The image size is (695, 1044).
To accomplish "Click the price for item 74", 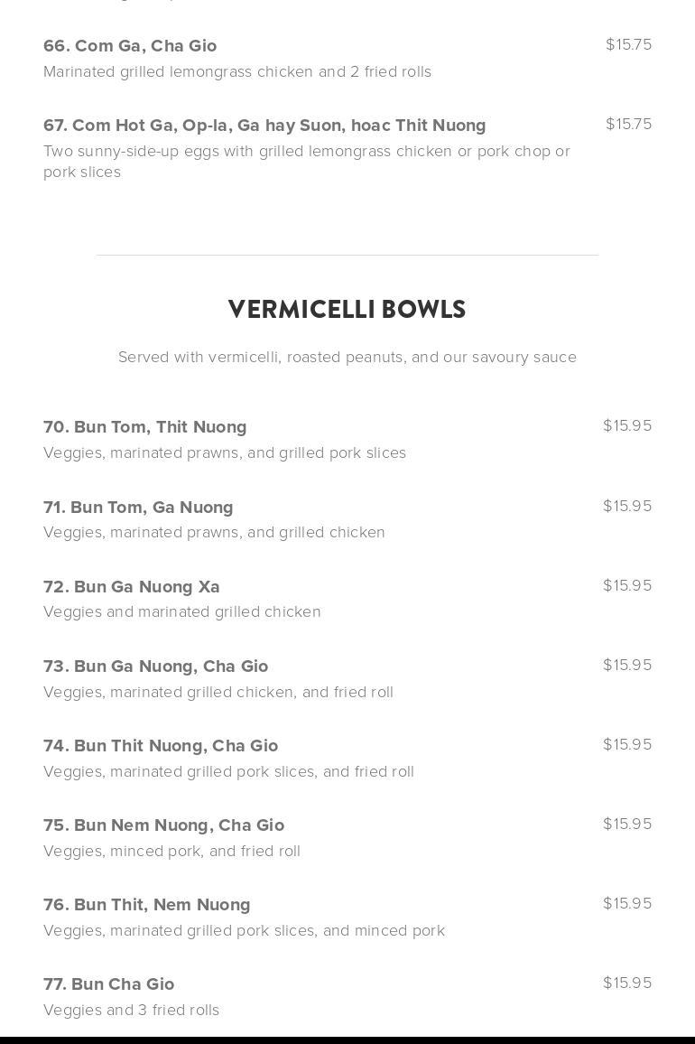I will [627, 744].
